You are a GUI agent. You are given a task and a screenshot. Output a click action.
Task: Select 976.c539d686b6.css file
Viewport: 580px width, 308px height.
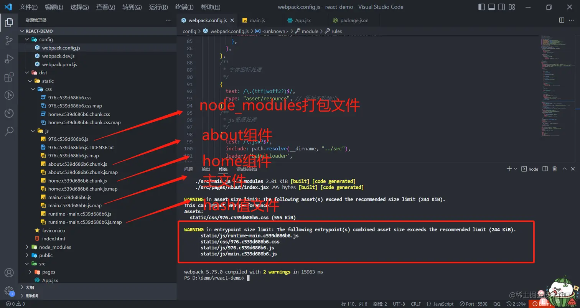[70, 97]
